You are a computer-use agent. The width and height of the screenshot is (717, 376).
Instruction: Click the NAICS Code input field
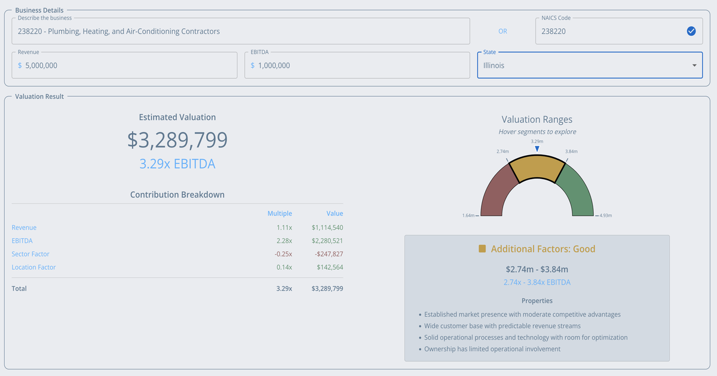(620, 31)
